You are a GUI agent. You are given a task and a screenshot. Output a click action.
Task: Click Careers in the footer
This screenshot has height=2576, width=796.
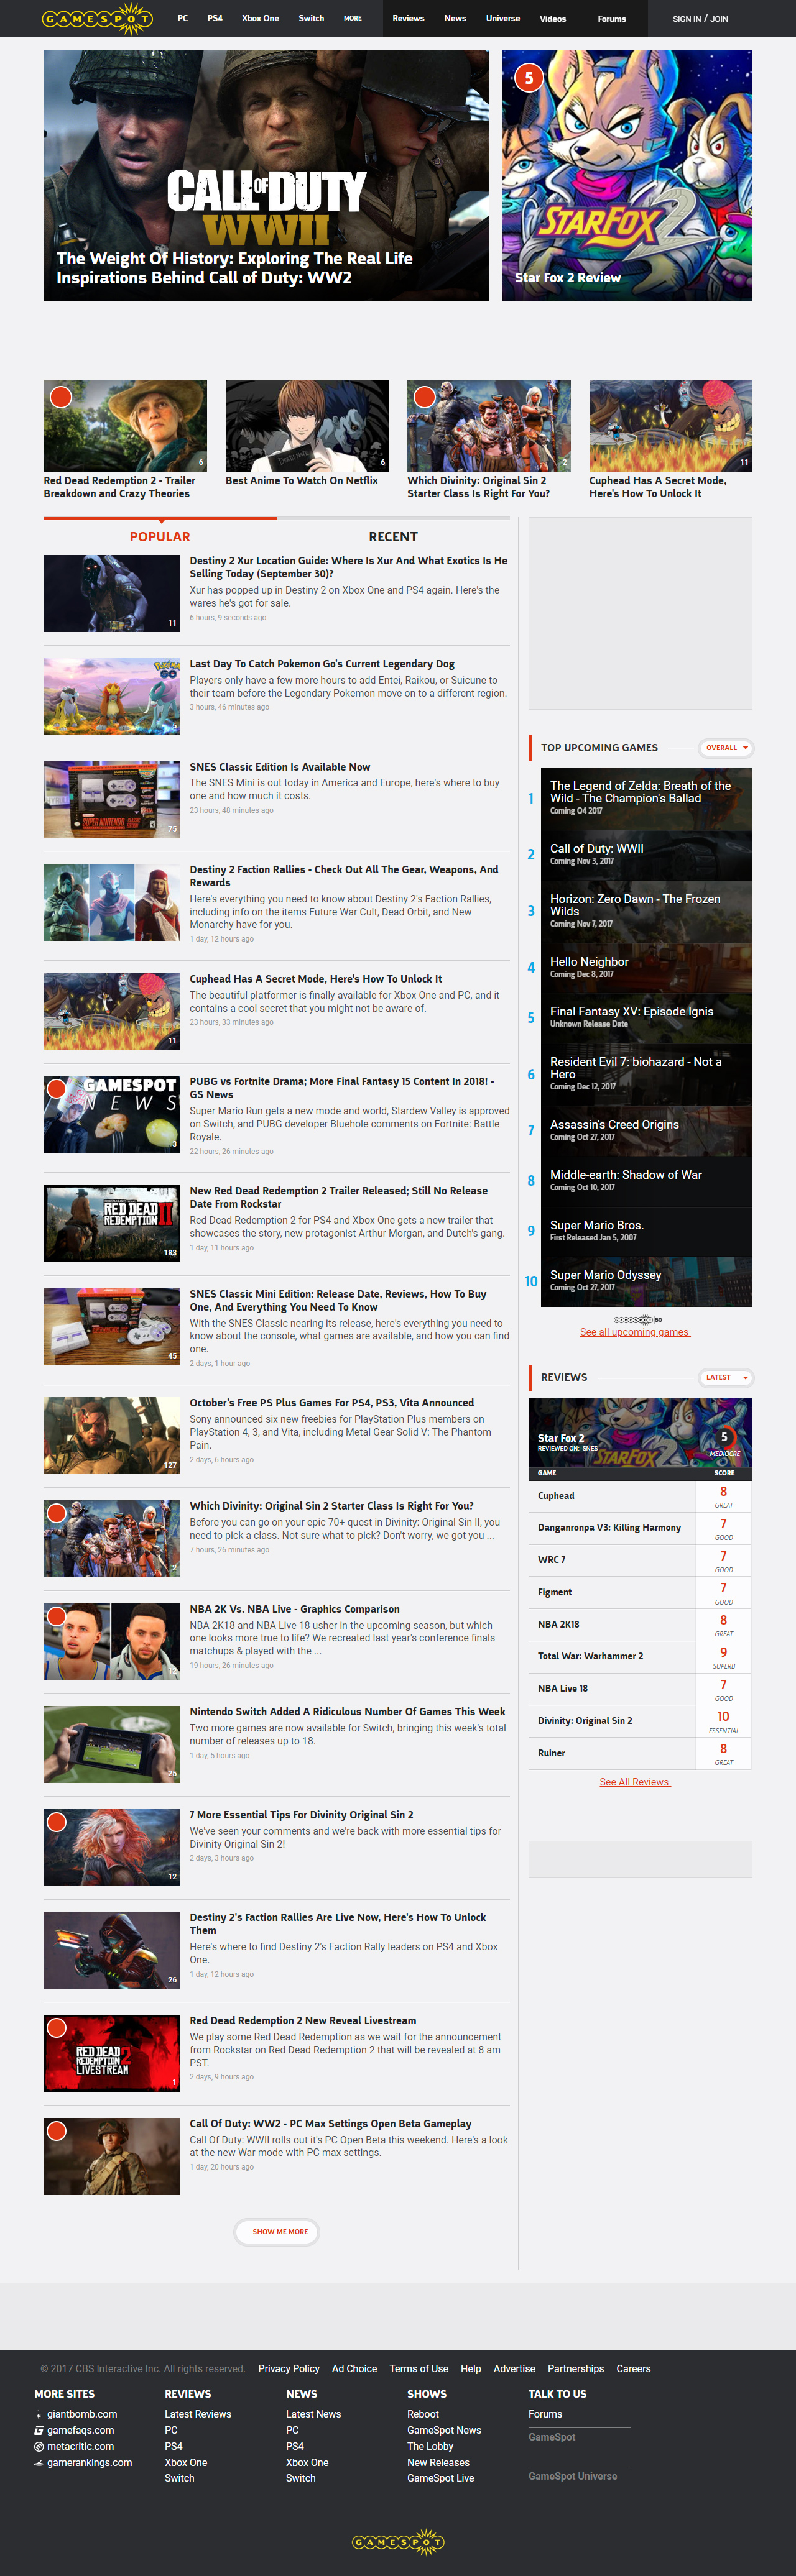coord(634,2369)
